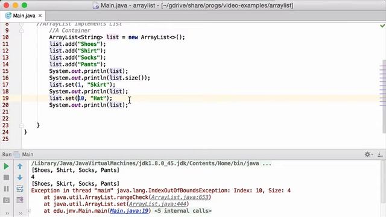Collapse the comment block at line 8

pyautogui.click(x=22, y=24)
